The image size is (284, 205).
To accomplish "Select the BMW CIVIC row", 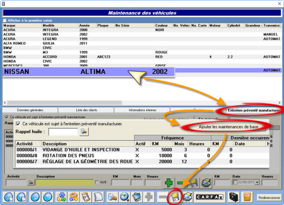I will 142,48.
